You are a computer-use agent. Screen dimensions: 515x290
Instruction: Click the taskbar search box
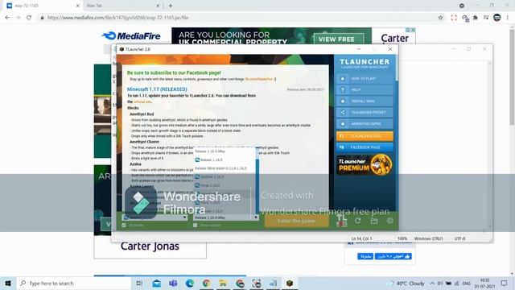coord(73,283)
